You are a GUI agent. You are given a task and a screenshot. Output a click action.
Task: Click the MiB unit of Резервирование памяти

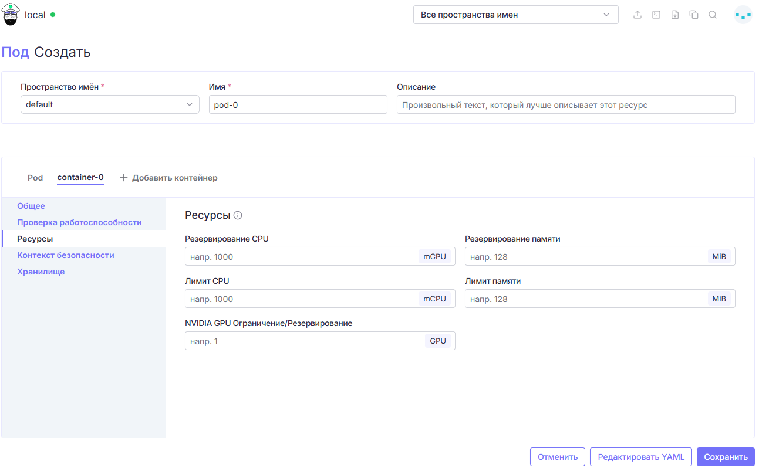[719, 256]
